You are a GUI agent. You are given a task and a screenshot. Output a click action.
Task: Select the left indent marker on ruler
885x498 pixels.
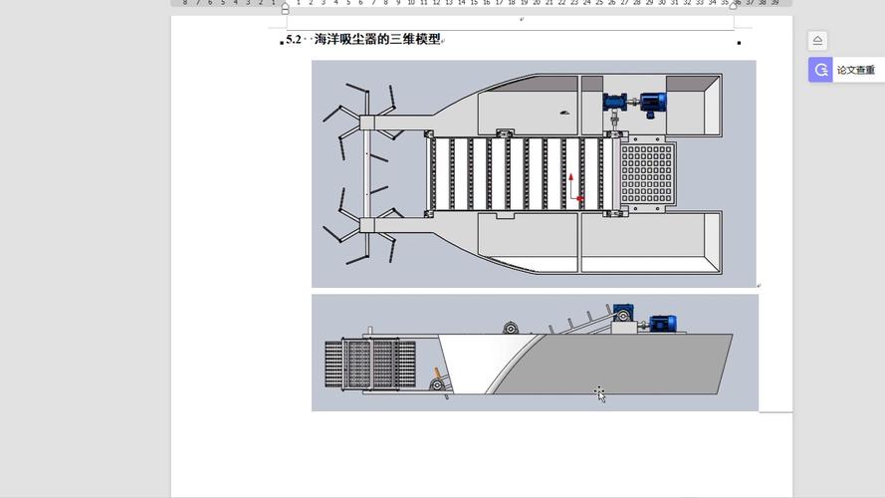[x=285, y=8]
